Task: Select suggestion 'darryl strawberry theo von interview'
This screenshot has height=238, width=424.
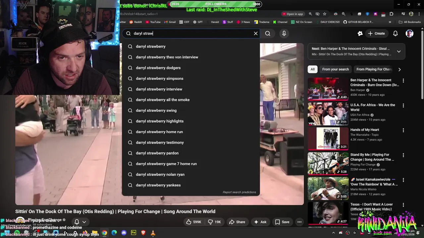Action: [x=191, y=57]
